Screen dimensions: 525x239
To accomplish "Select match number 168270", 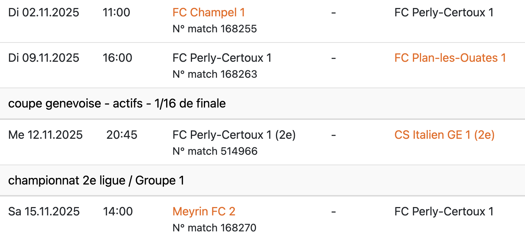I will pyautogui.click(x=215, y=228).
